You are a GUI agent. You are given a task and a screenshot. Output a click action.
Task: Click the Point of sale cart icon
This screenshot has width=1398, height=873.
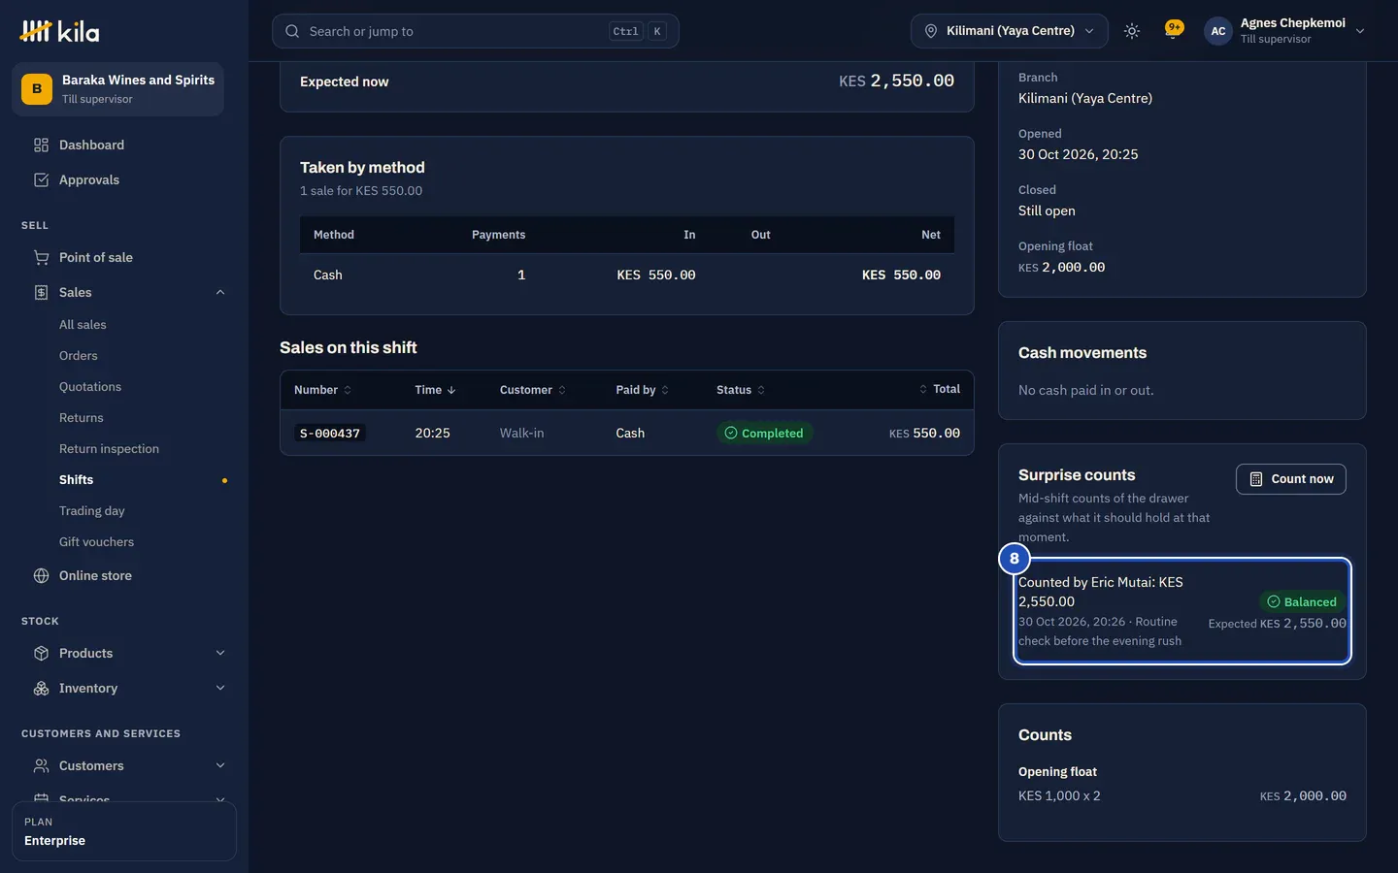click(x=41, y=258)
